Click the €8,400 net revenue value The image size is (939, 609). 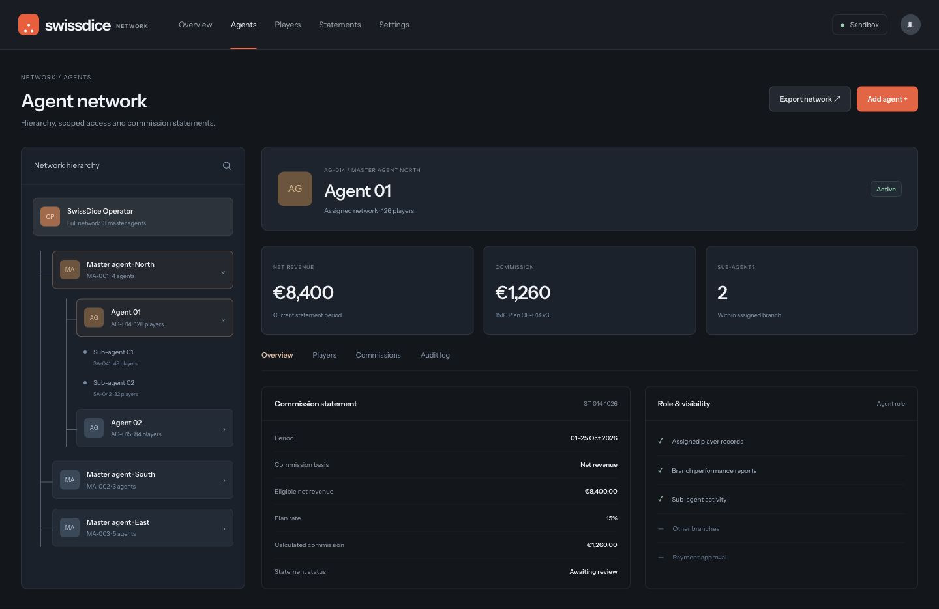click(x=303, y=292)
